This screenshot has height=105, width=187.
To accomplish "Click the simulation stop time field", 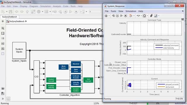I will (x=95, y=12).
